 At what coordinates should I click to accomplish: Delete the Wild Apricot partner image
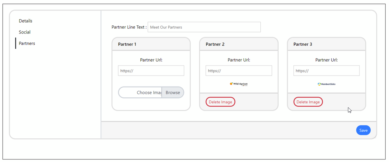pyautogui.click(x=220, y=102)
